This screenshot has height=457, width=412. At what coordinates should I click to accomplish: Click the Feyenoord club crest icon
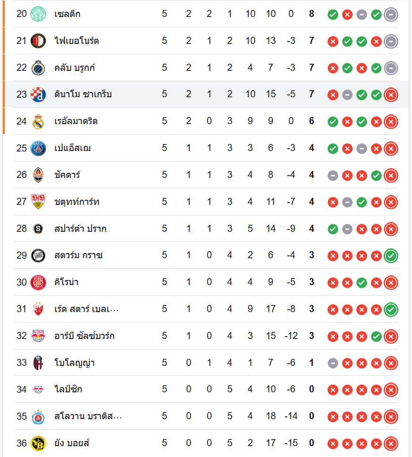pyautogui.click(x=38, y=41)
